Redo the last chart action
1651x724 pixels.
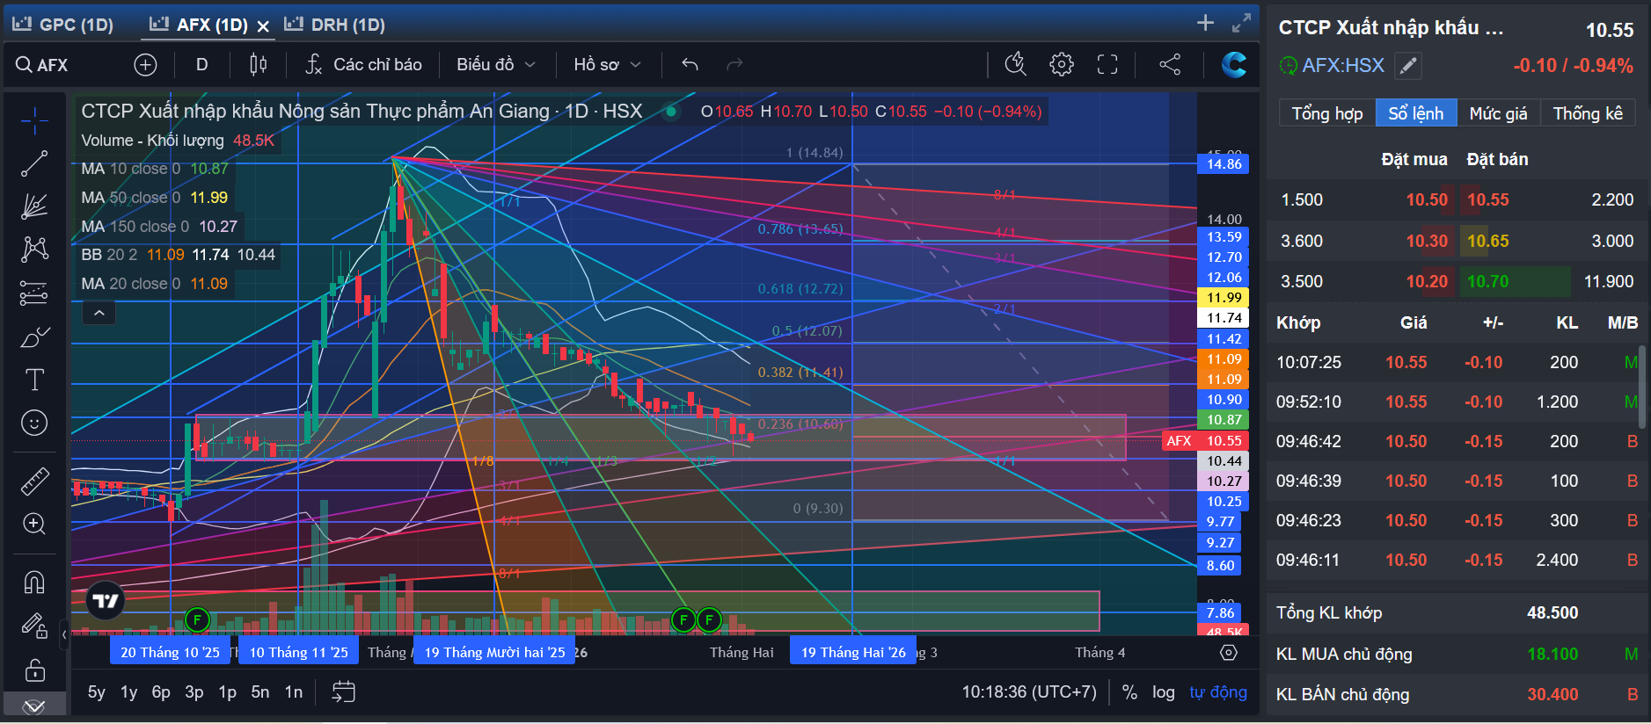pyautogui.click(x=734, y=65)
